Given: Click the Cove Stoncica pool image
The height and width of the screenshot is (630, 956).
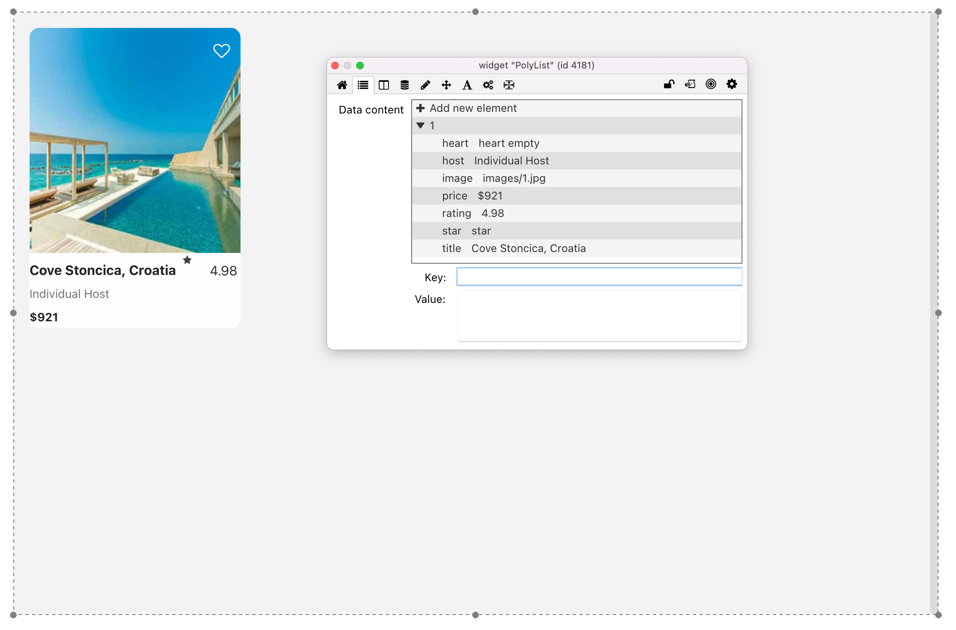Looking at the screenshot, I should coord(135,141).
